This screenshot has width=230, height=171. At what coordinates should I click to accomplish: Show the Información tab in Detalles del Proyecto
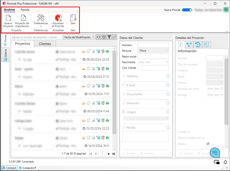180,44
